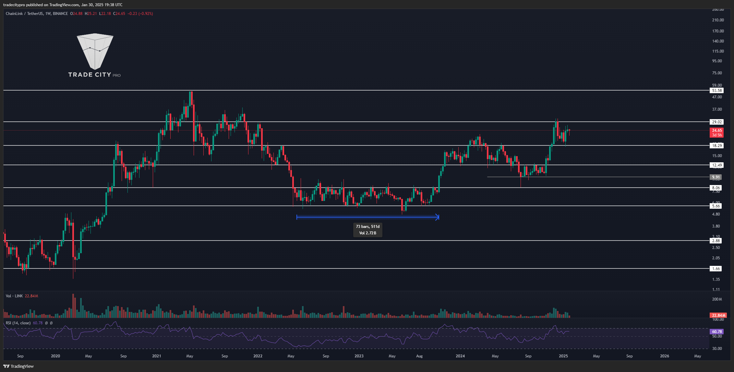Select the blue date range arrow

coord(368,217)
